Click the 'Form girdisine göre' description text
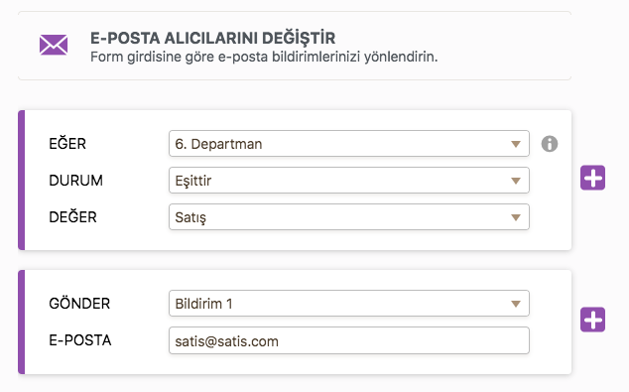 point(153,57)
